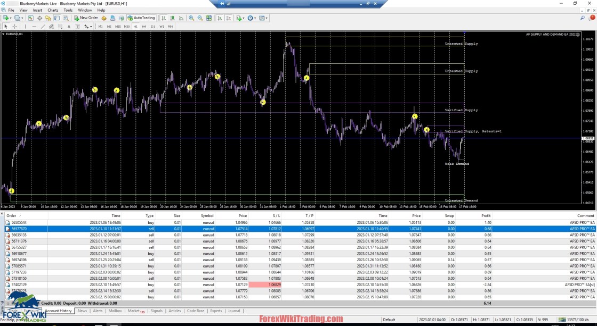Click the globe icon left of AutoTrading

pyautogui.click(x=121, y=18)
